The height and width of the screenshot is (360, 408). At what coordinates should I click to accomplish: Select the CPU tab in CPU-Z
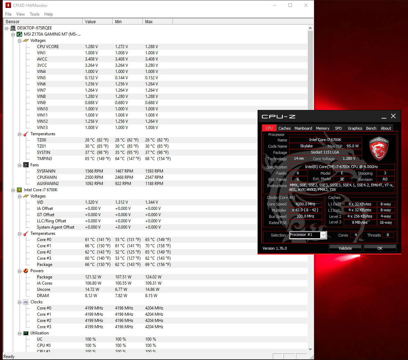pyautogui.click(x=269, y=128)
